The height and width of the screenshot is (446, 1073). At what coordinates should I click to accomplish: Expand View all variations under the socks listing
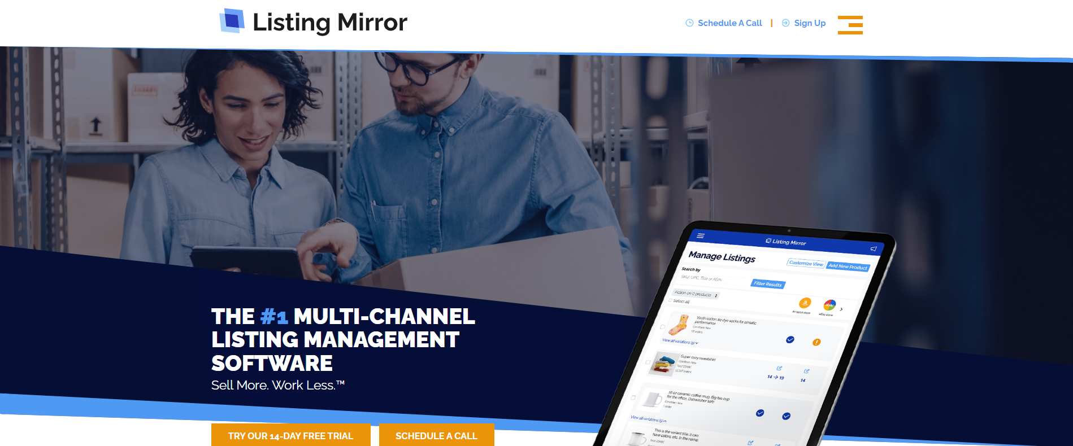(680, 342)
